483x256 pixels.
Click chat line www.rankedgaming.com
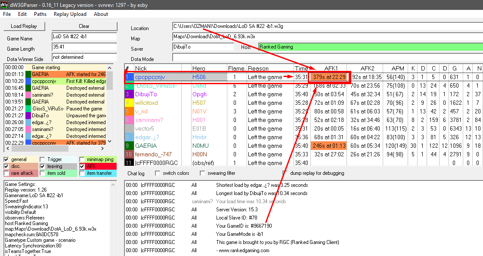(x=242, y=250)
